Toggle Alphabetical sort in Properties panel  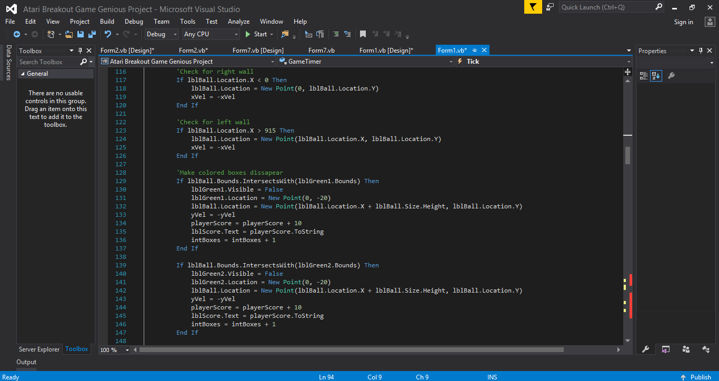656,76
